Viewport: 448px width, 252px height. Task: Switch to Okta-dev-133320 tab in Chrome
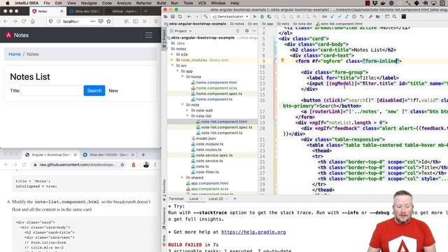(x=108, y=155)
